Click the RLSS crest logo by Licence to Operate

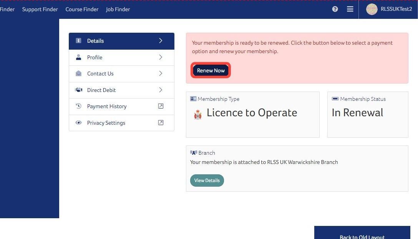click(198, 115)
